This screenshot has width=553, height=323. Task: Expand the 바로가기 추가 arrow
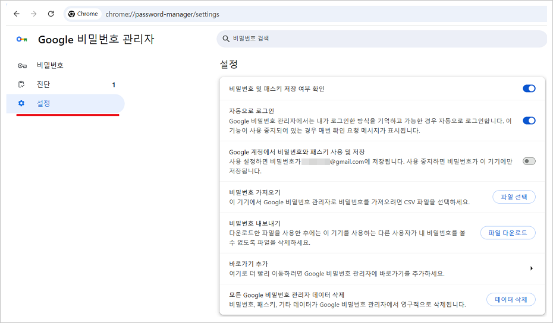pyautogui.click(x=531, y=268)
